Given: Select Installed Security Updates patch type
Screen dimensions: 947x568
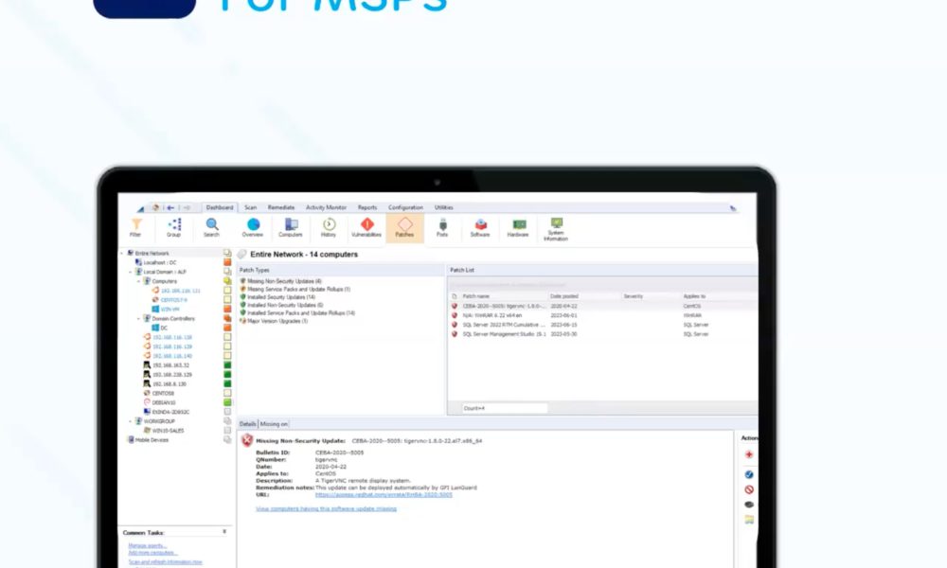Looking at the screenshot, I should click(280, 297).
